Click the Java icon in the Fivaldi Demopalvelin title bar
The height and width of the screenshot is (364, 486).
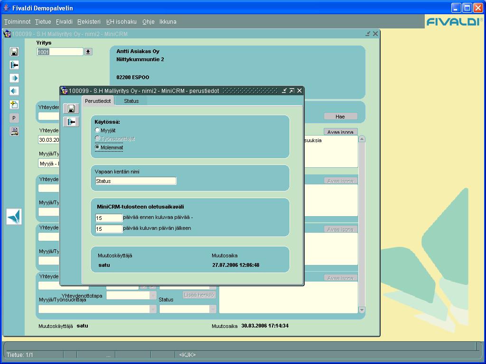[7, 8]
